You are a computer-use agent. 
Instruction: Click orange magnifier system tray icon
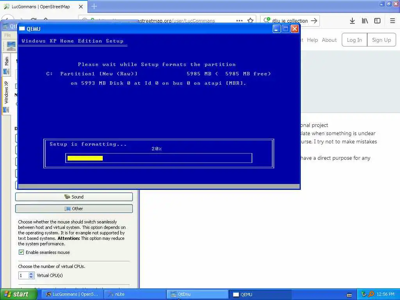[x=371, y=295]
